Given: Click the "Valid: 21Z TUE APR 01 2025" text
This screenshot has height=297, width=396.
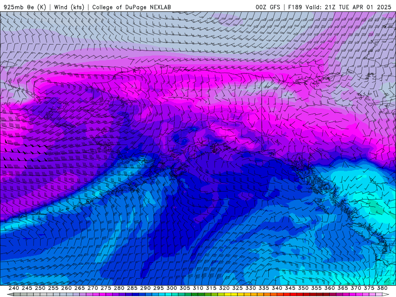Looking at the screenshot, I should [x=348, y=7].
